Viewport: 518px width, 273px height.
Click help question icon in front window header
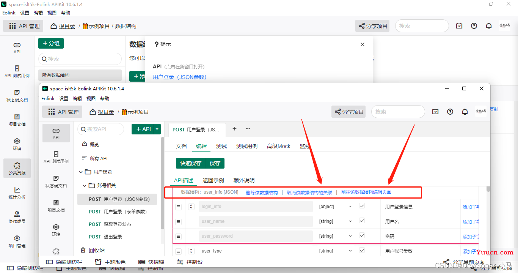pyautogui.click(x=450, y=112)
